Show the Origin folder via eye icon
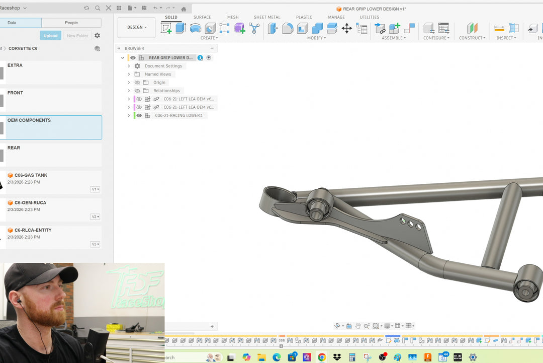 click(137, 83)
